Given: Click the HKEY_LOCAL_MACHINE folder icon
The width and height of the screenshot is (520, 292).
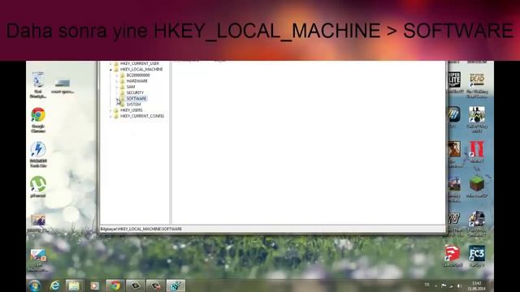Looking at the screenshot, I should (116, 69).
